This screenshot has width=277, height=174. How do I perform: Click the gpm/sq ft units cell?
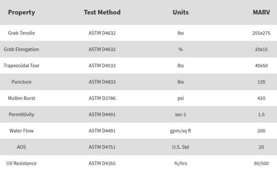(180, 131)
